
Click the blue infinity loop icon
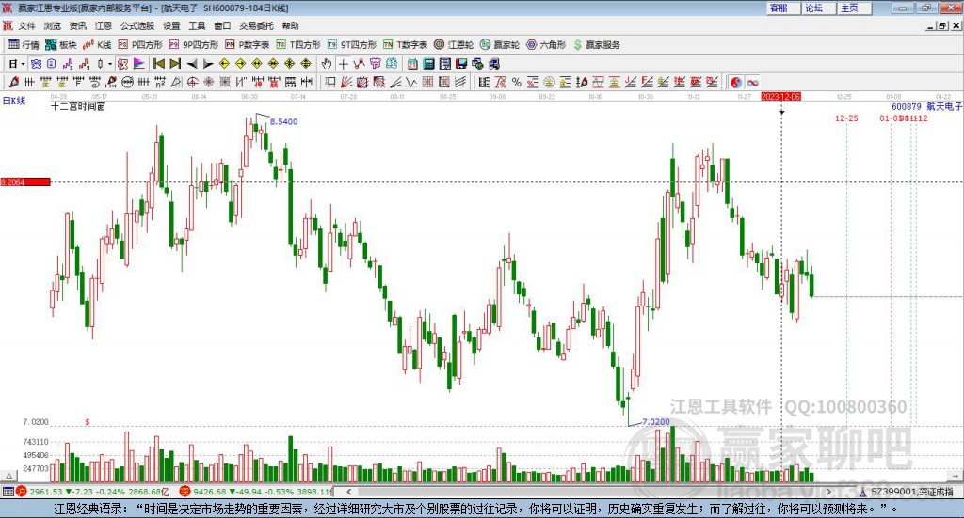[x=752, y=82]
